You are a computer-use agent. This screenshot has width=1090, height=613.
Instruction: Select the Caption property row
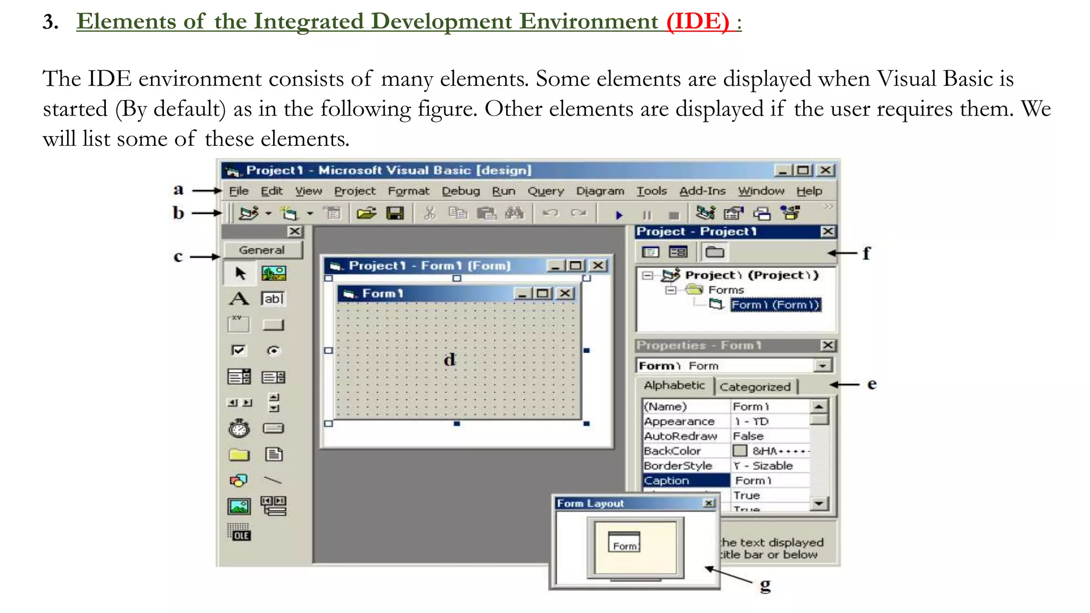click(726, 481)
